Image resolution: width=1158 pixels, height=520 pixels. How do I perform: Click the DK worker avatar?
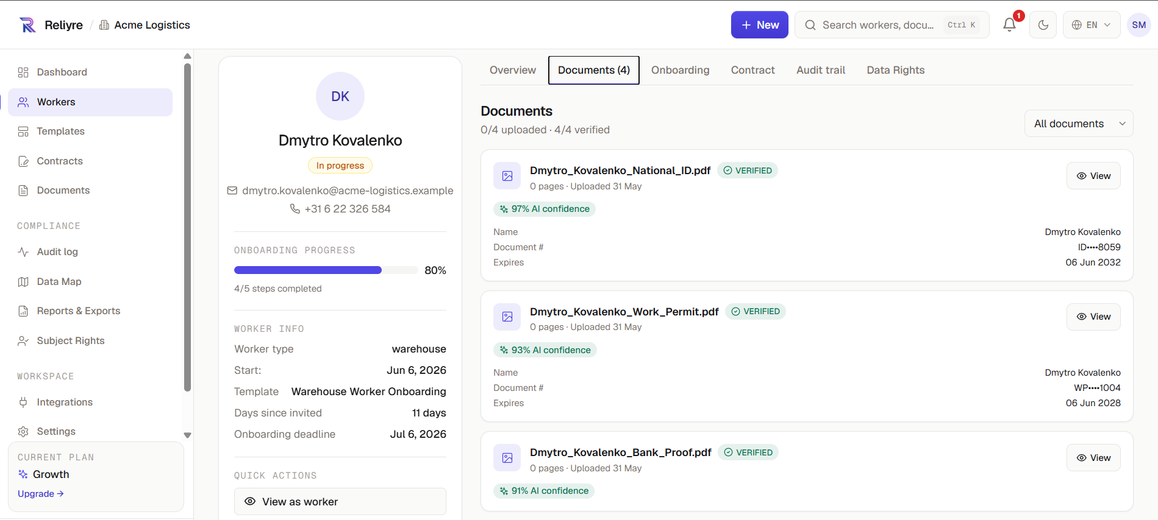click(x=340, y=96)
